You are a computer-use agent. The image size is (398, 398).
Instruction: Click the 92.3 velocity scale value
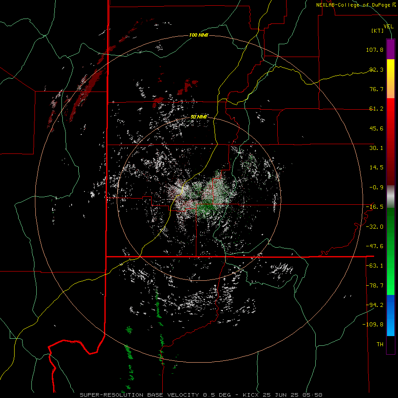point(376,69)
